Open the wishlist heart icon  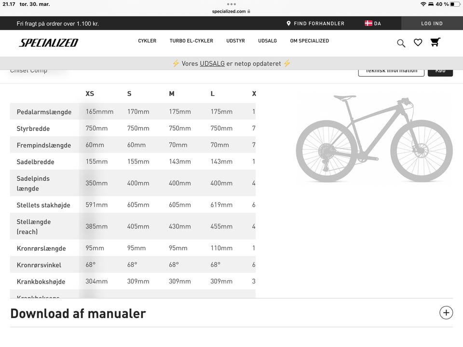[x=418, y=43]
